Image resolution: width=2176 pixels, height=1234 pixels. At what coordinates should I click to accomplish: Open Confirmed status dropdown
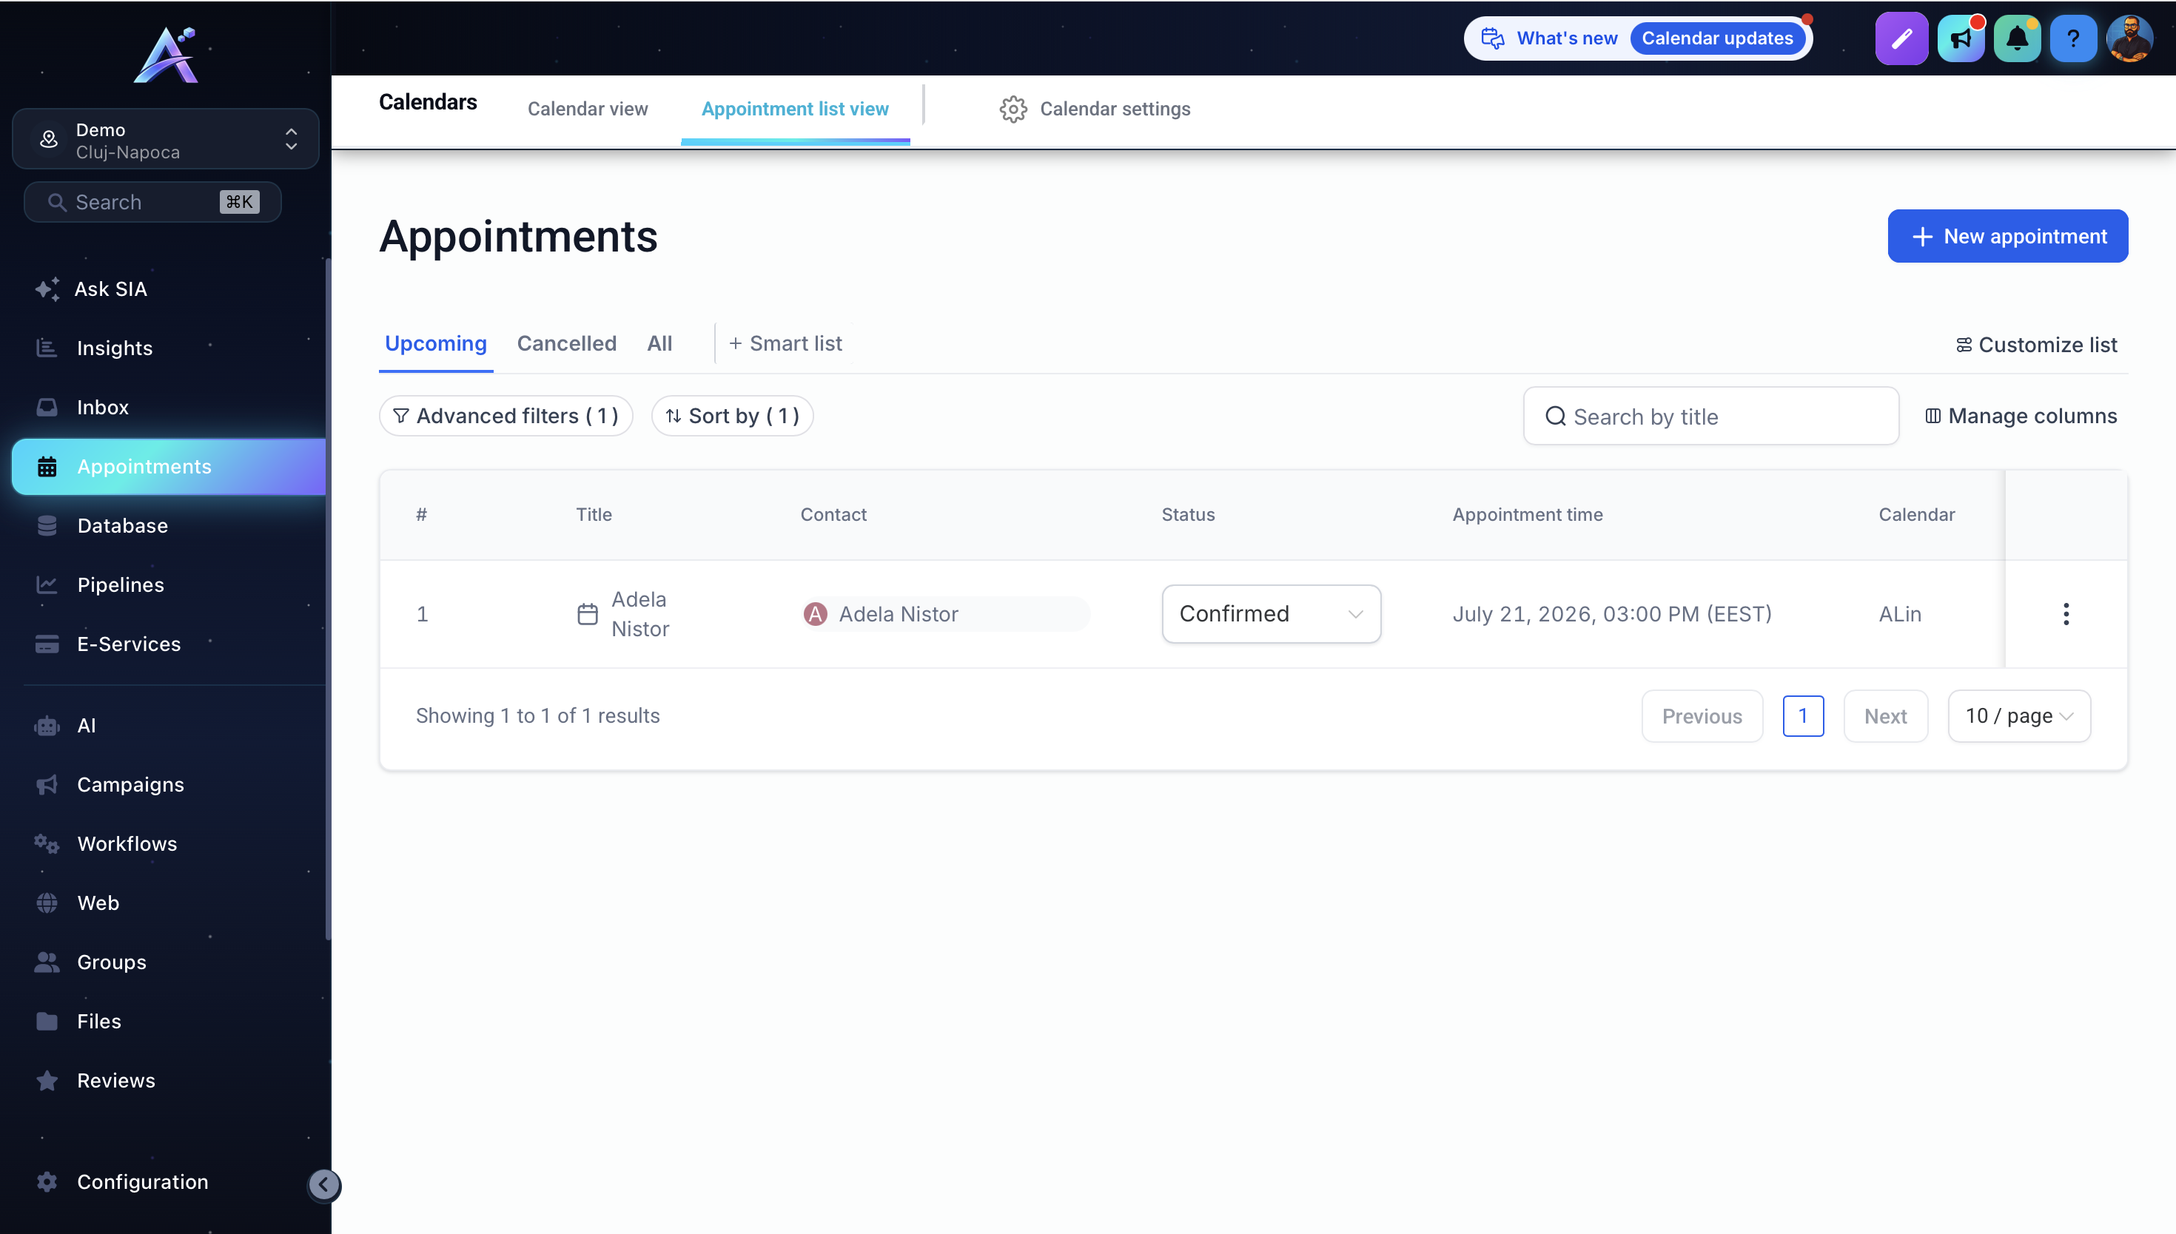point(1271,615)
